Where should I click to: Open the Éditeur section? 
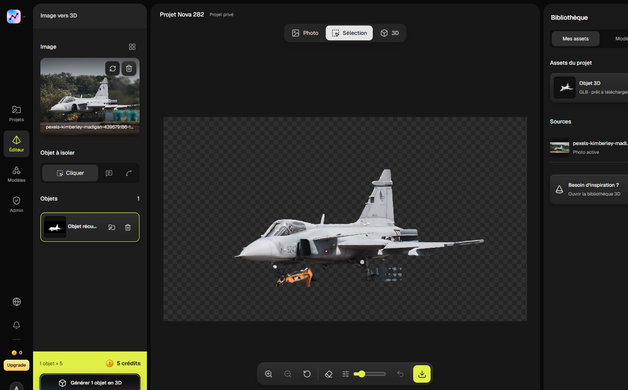(x=17, y=144)
